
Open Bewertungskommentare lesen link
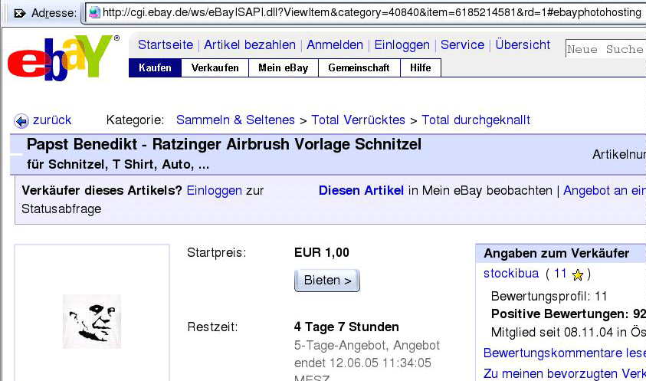(x=565, y=353)
